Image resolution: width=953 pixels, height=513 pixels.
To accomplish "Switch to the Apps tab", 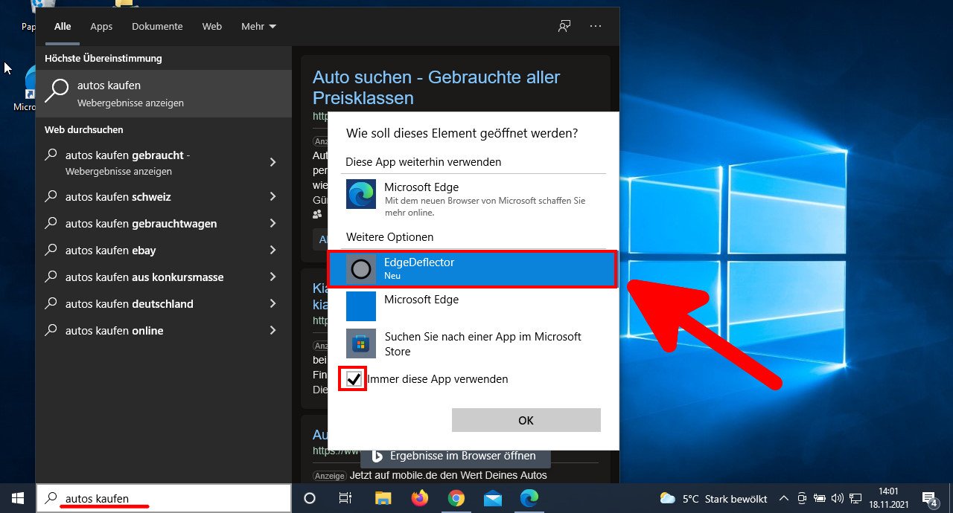I will tap(101, 26).
